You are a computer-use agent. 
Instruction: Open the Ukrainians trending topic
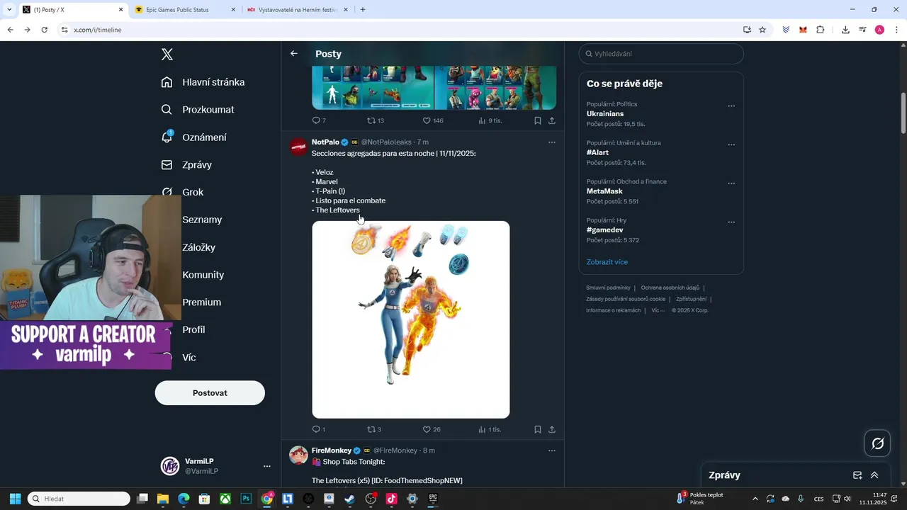[605, 114]
